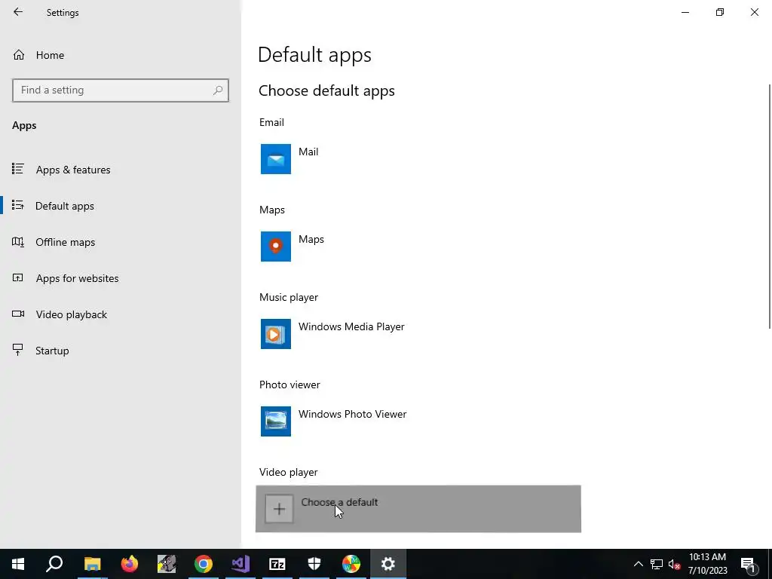The height and width of the screenshot is (579, 772).
Task: Click the Offline maps icon in sidebar
Action: [18, 242]
